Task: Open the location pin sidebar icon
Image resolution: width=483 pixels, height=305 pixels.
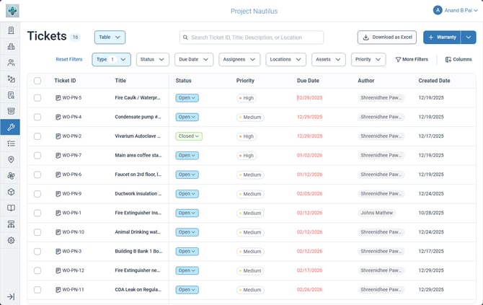Action: 11,159
